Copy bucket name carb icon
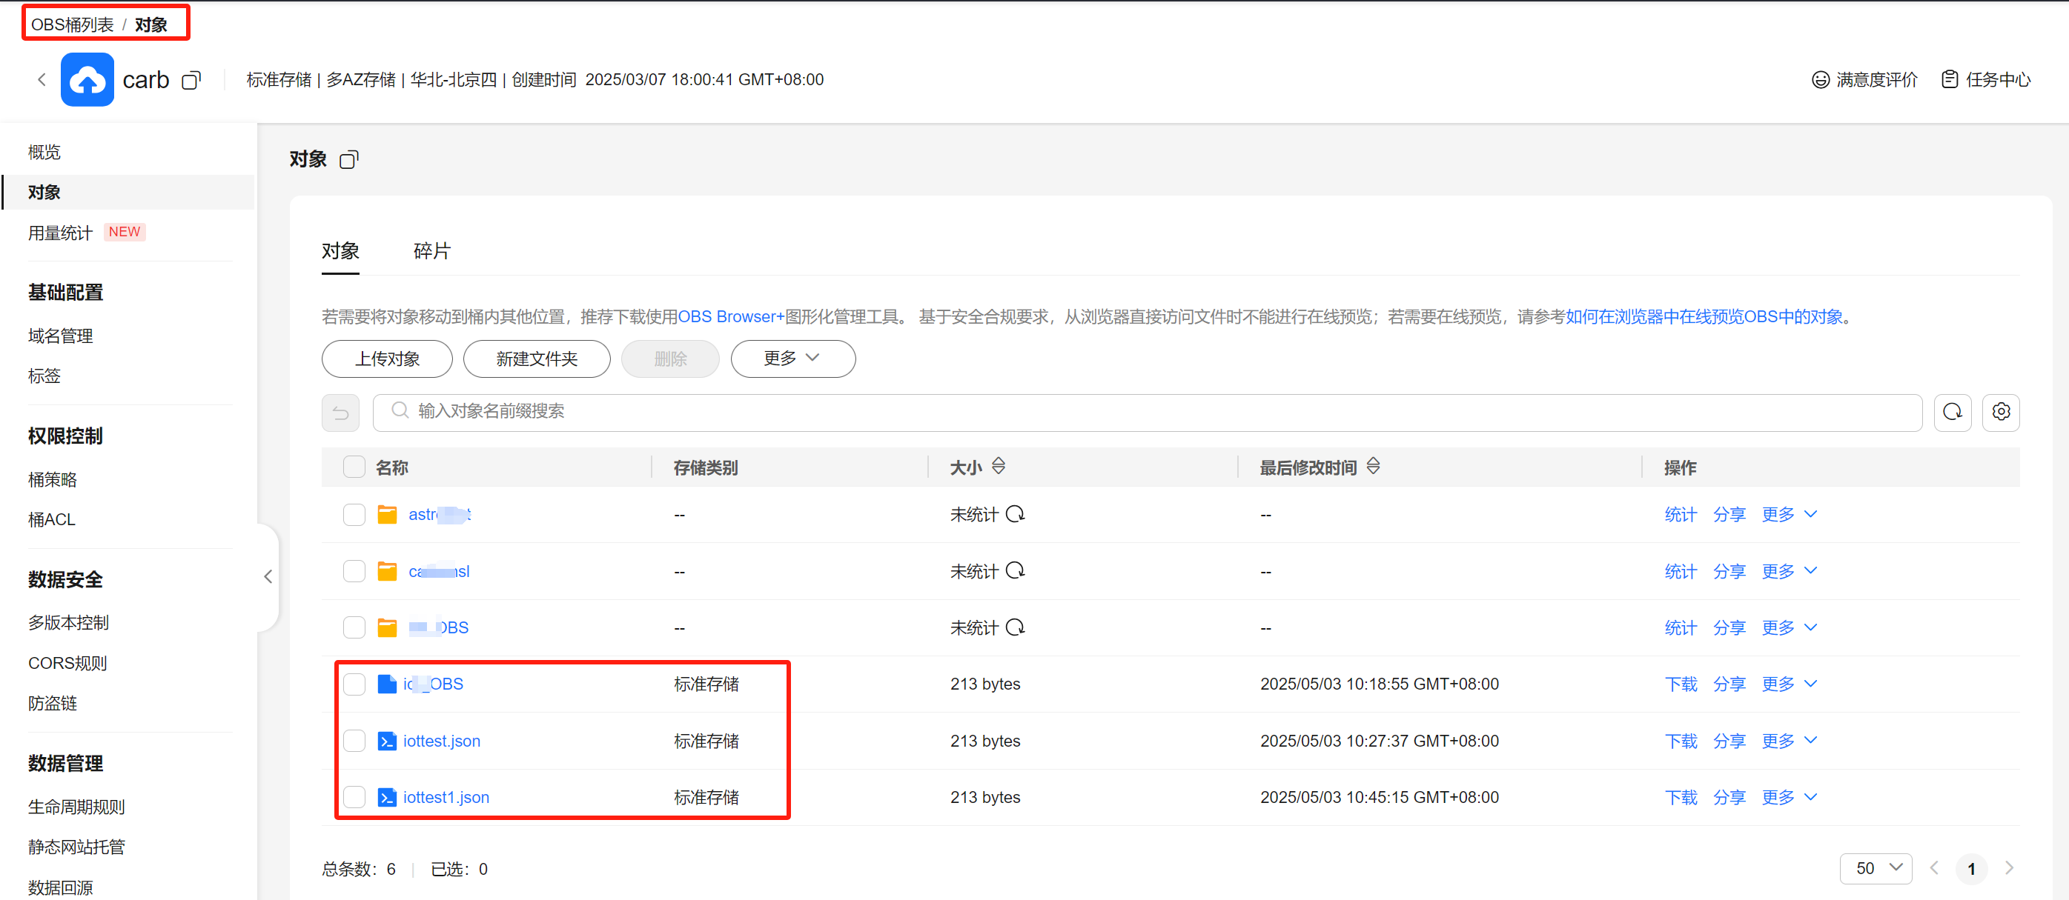This screenshot has height=900, width=2069. [191, 80]
